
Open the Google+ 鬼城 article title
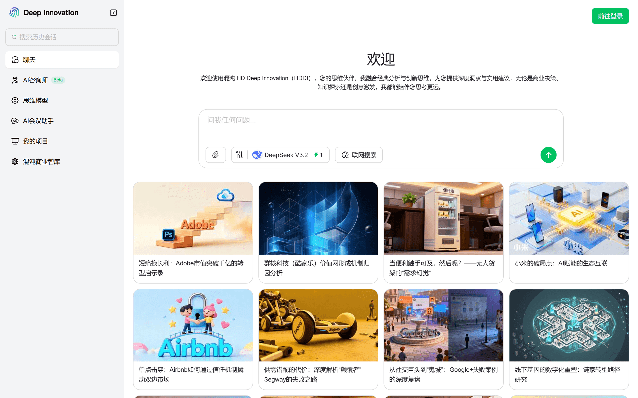pos(444,375)
